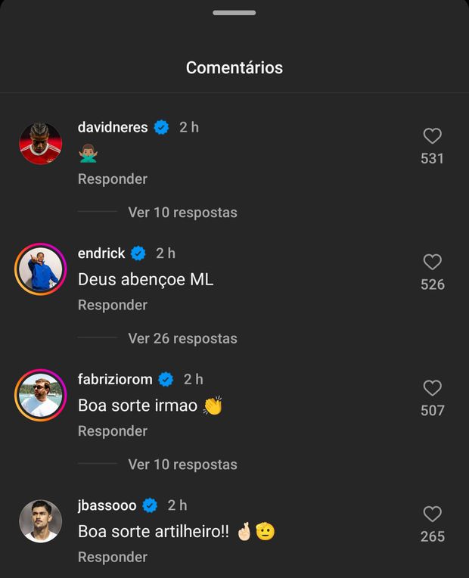Like the davidneres comment

tap(432, 136)
